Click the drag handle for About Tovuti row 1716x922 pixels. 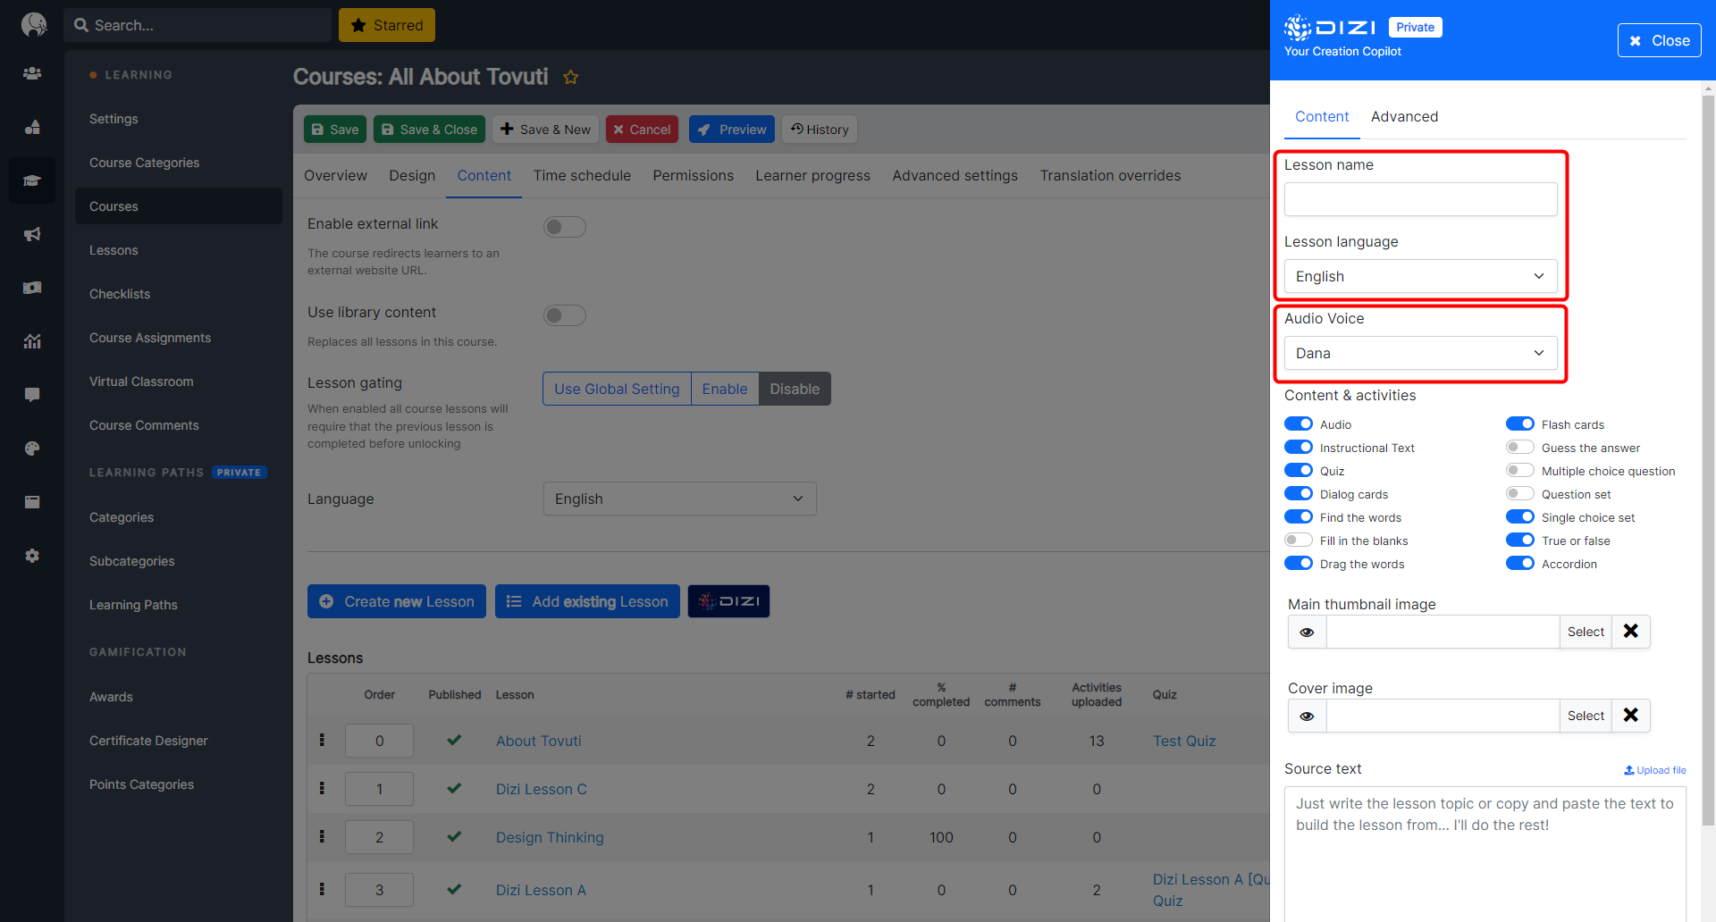[322, 740]
